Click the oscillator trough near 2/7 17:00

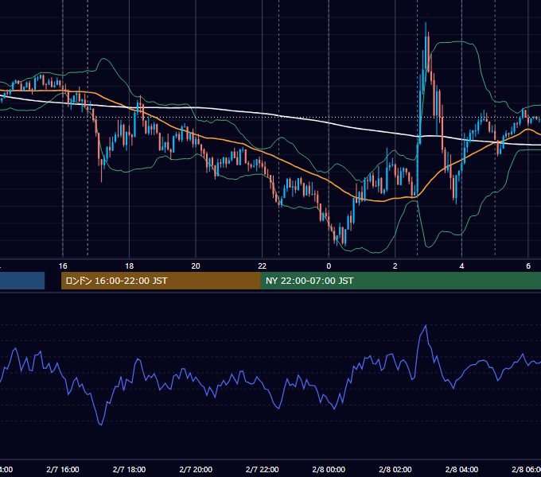click(x=101, y=425)
